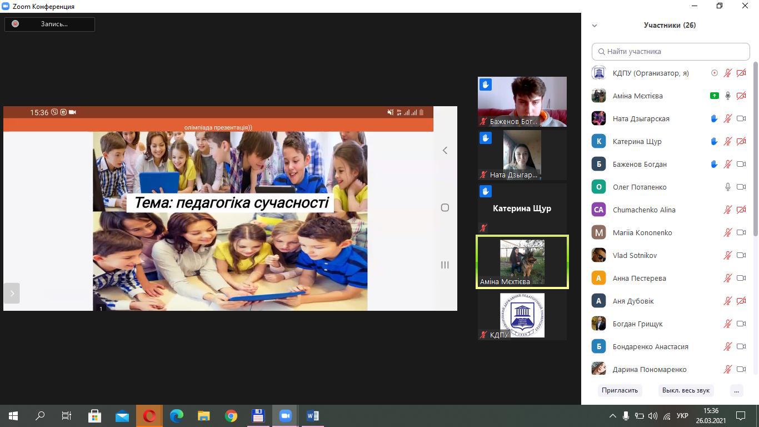Open Opera browser from taskbar
This screenshot has height=427, width=759.
pos(149,415)
